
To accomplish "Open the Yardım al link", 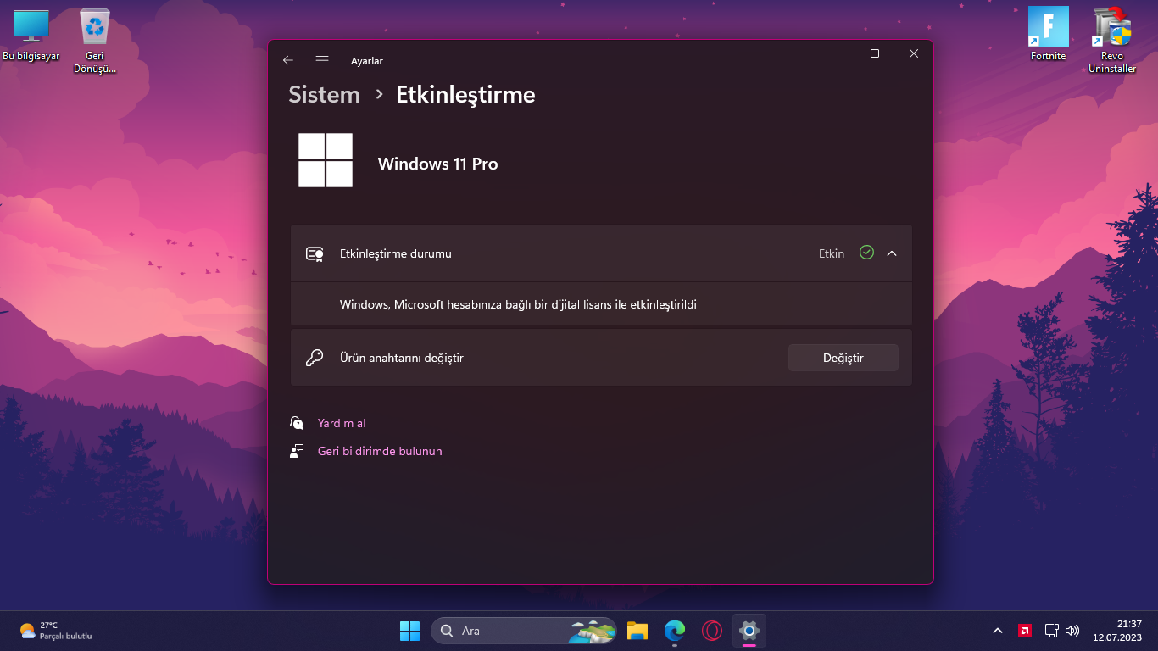I will pos(342,423).
